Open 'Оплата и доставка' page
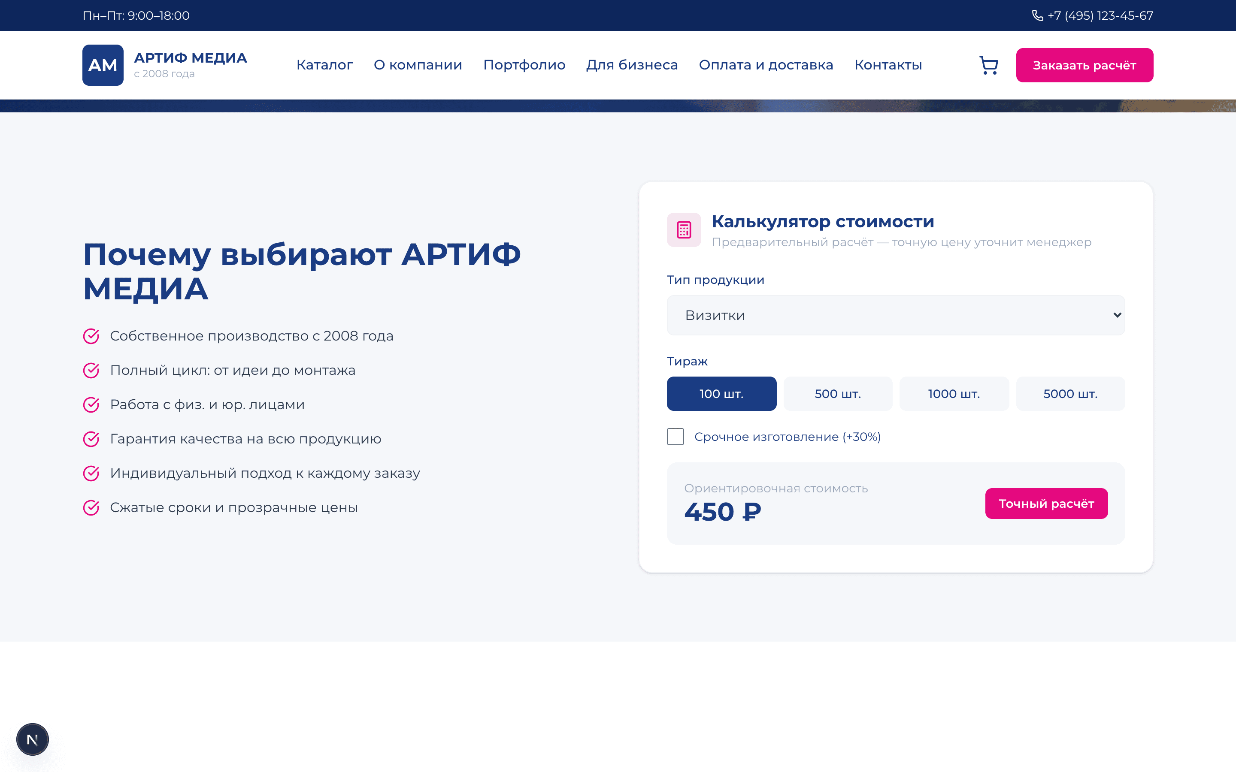Screen dimensions: 1236x772 pos(766,65)
